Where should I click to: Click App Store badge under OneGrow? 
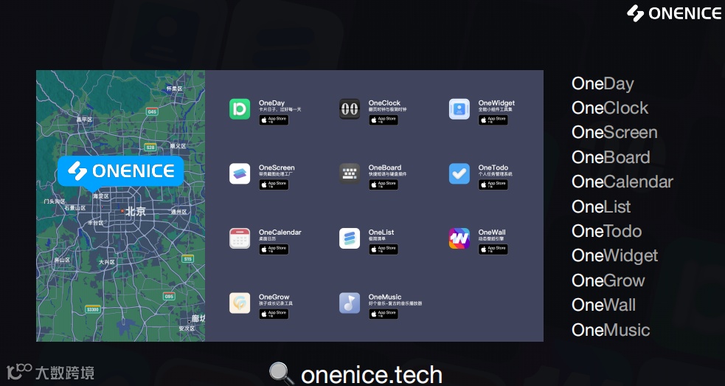click(274, 314)
